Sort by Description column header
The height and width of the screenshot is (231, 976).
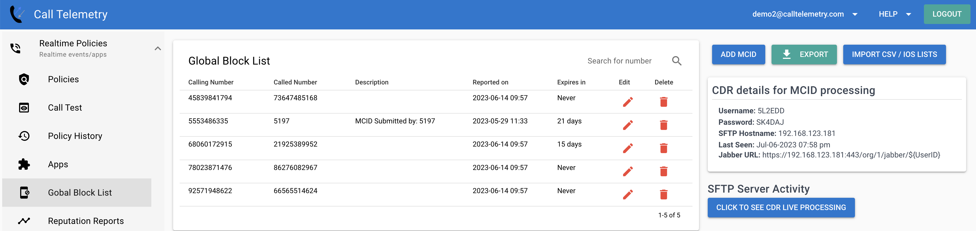372,82
